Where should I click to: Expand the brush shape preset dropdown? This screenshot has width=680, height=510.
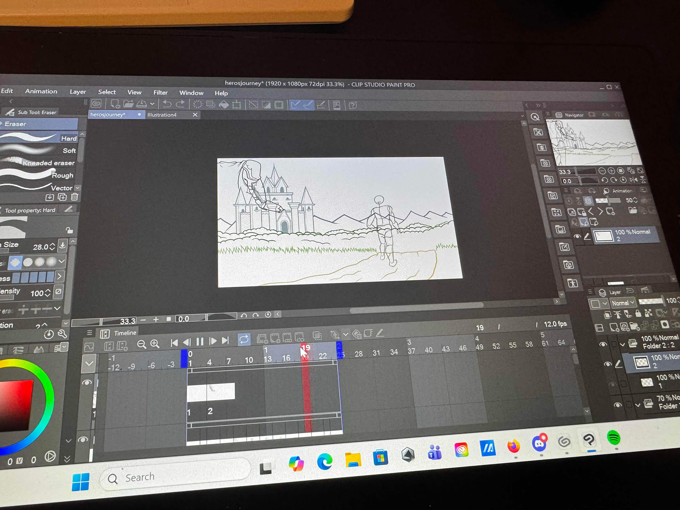pyautogui.click(x=62, y=261)
